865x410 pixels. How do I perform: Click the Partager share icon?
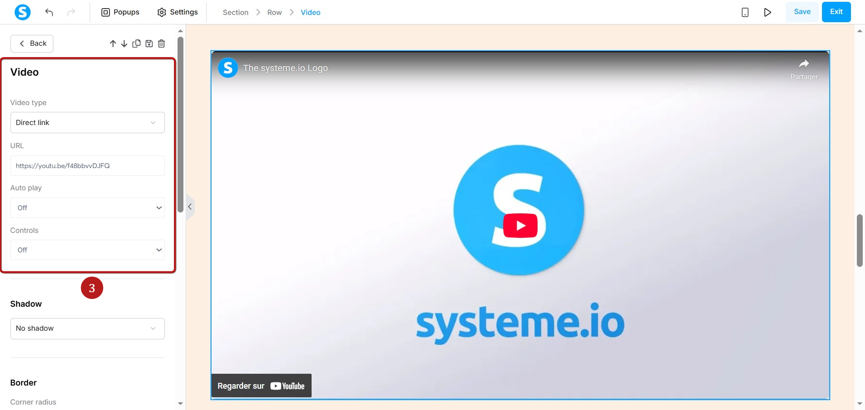click(804, 69)
